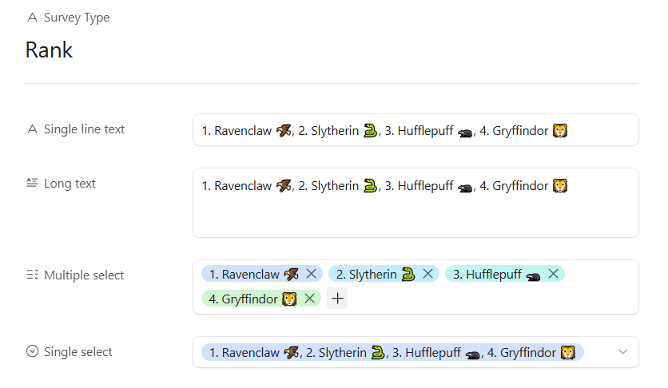Select the 1. Ravenclaw chip in Multiple select
Viewport: 668px width, 388px height.
point(261,274)
